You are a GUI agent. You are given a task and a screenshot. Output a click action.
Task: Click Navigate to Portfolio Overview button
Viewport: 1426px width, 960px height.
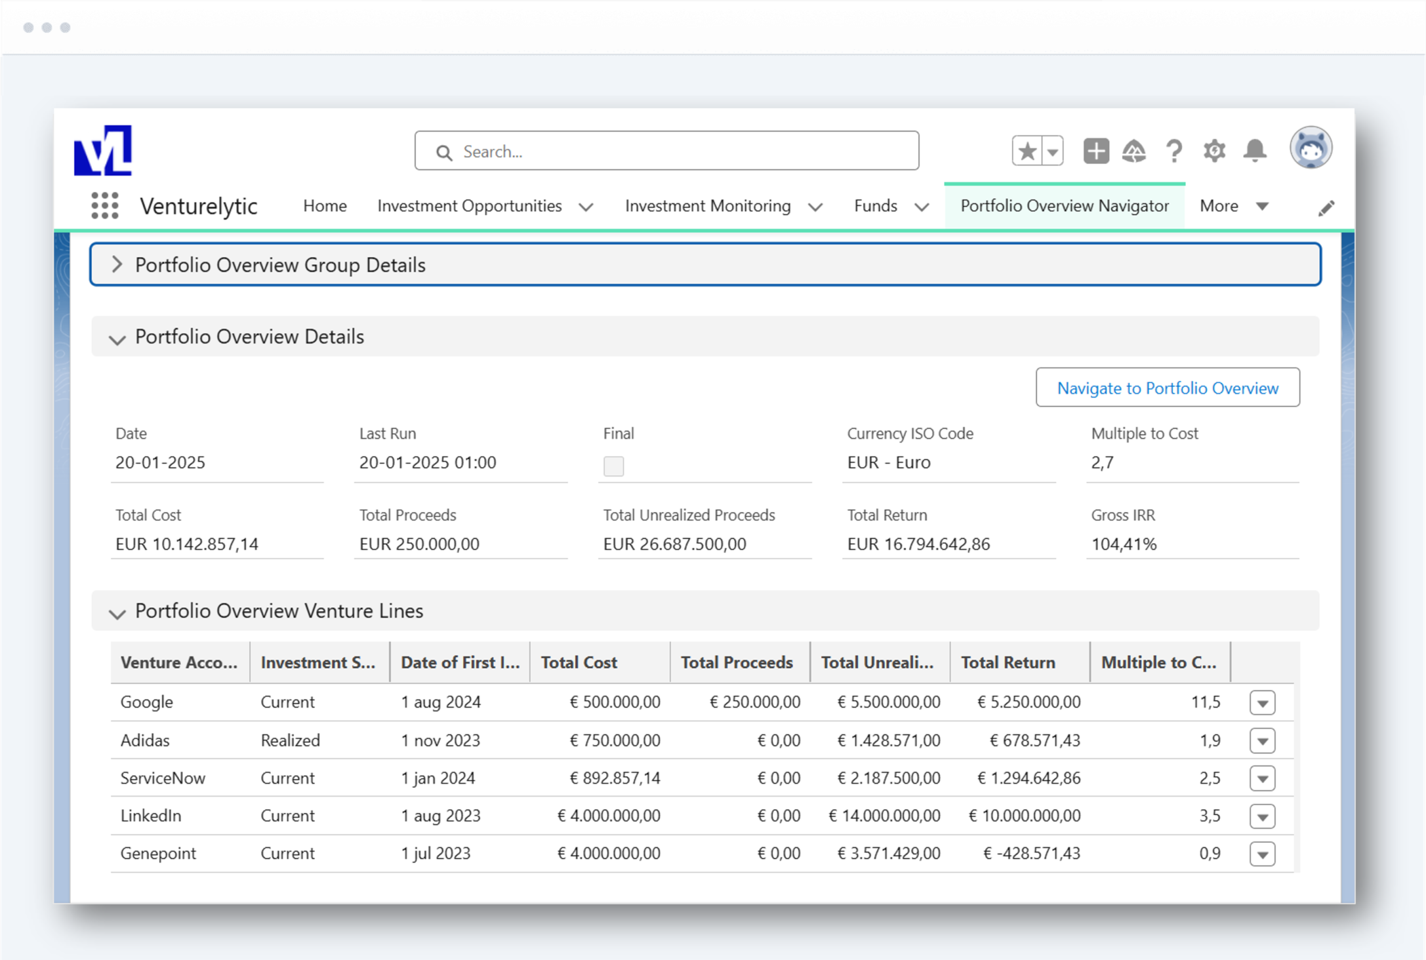click(x=1167, y=388)
